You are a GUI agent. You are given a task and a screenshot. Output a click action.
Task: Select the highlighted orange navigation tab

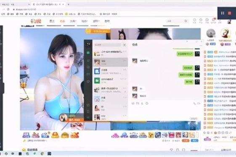click(62, 21)
